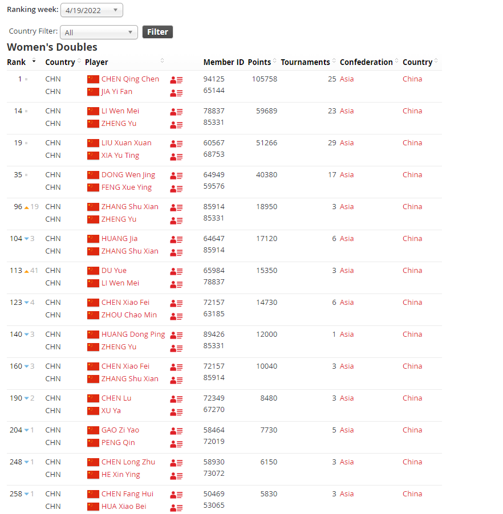Sort by Tournaments column header
This screenshot has height=514, width=503.
pyautogui.click(x=305, y=62)
